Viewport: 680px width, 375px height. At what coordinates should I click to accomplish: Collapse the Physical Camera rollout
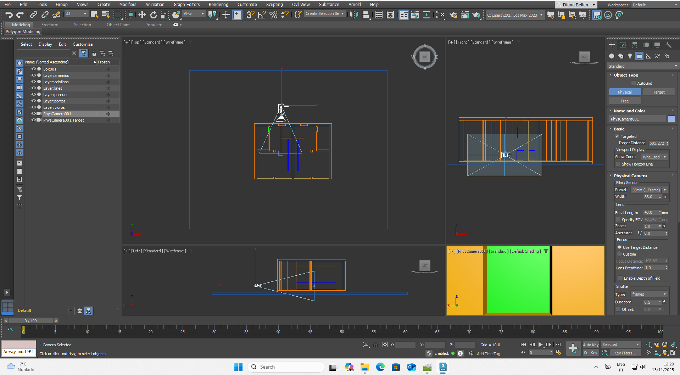pyautogui.click(x=630, y=176)
